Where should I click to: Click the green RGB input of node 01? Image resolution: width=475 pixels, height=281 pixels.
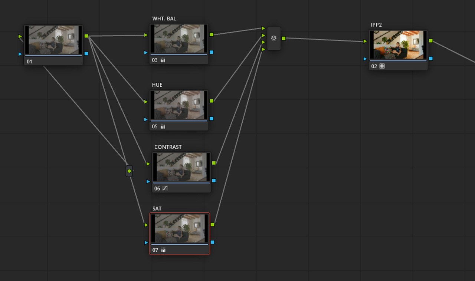(20, 36)
